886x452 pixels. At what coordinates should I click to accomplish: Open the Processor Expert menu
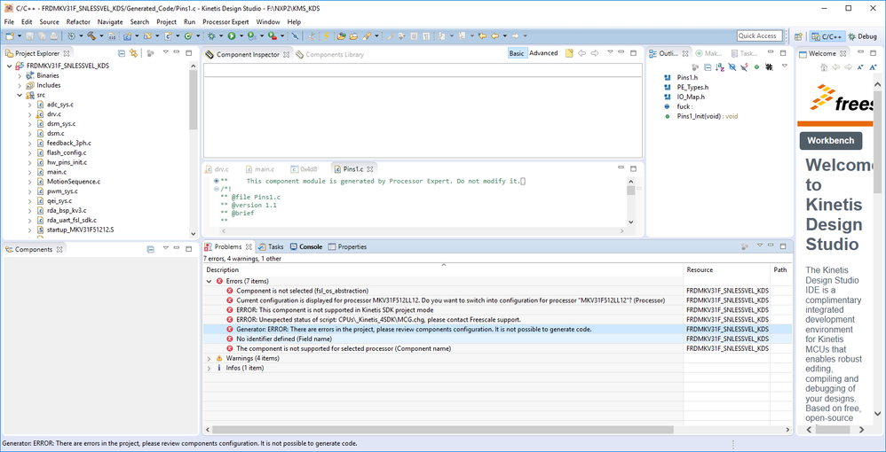pos(225,22)
